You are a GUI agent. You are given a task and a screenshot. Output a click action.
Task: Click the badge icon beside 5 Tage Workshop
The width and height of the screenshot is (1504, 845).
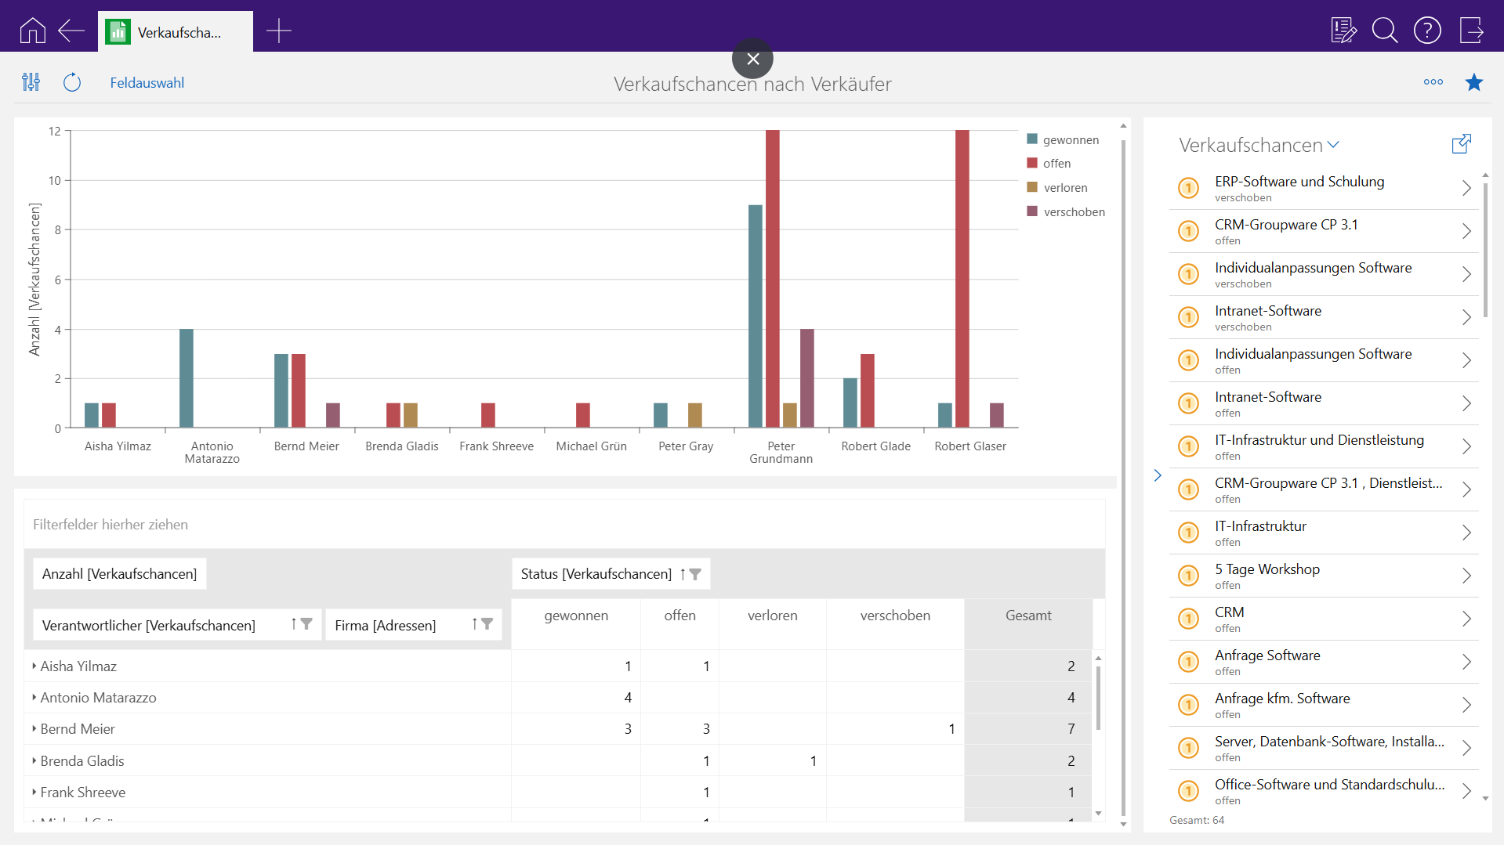[x=1189, y=576]
